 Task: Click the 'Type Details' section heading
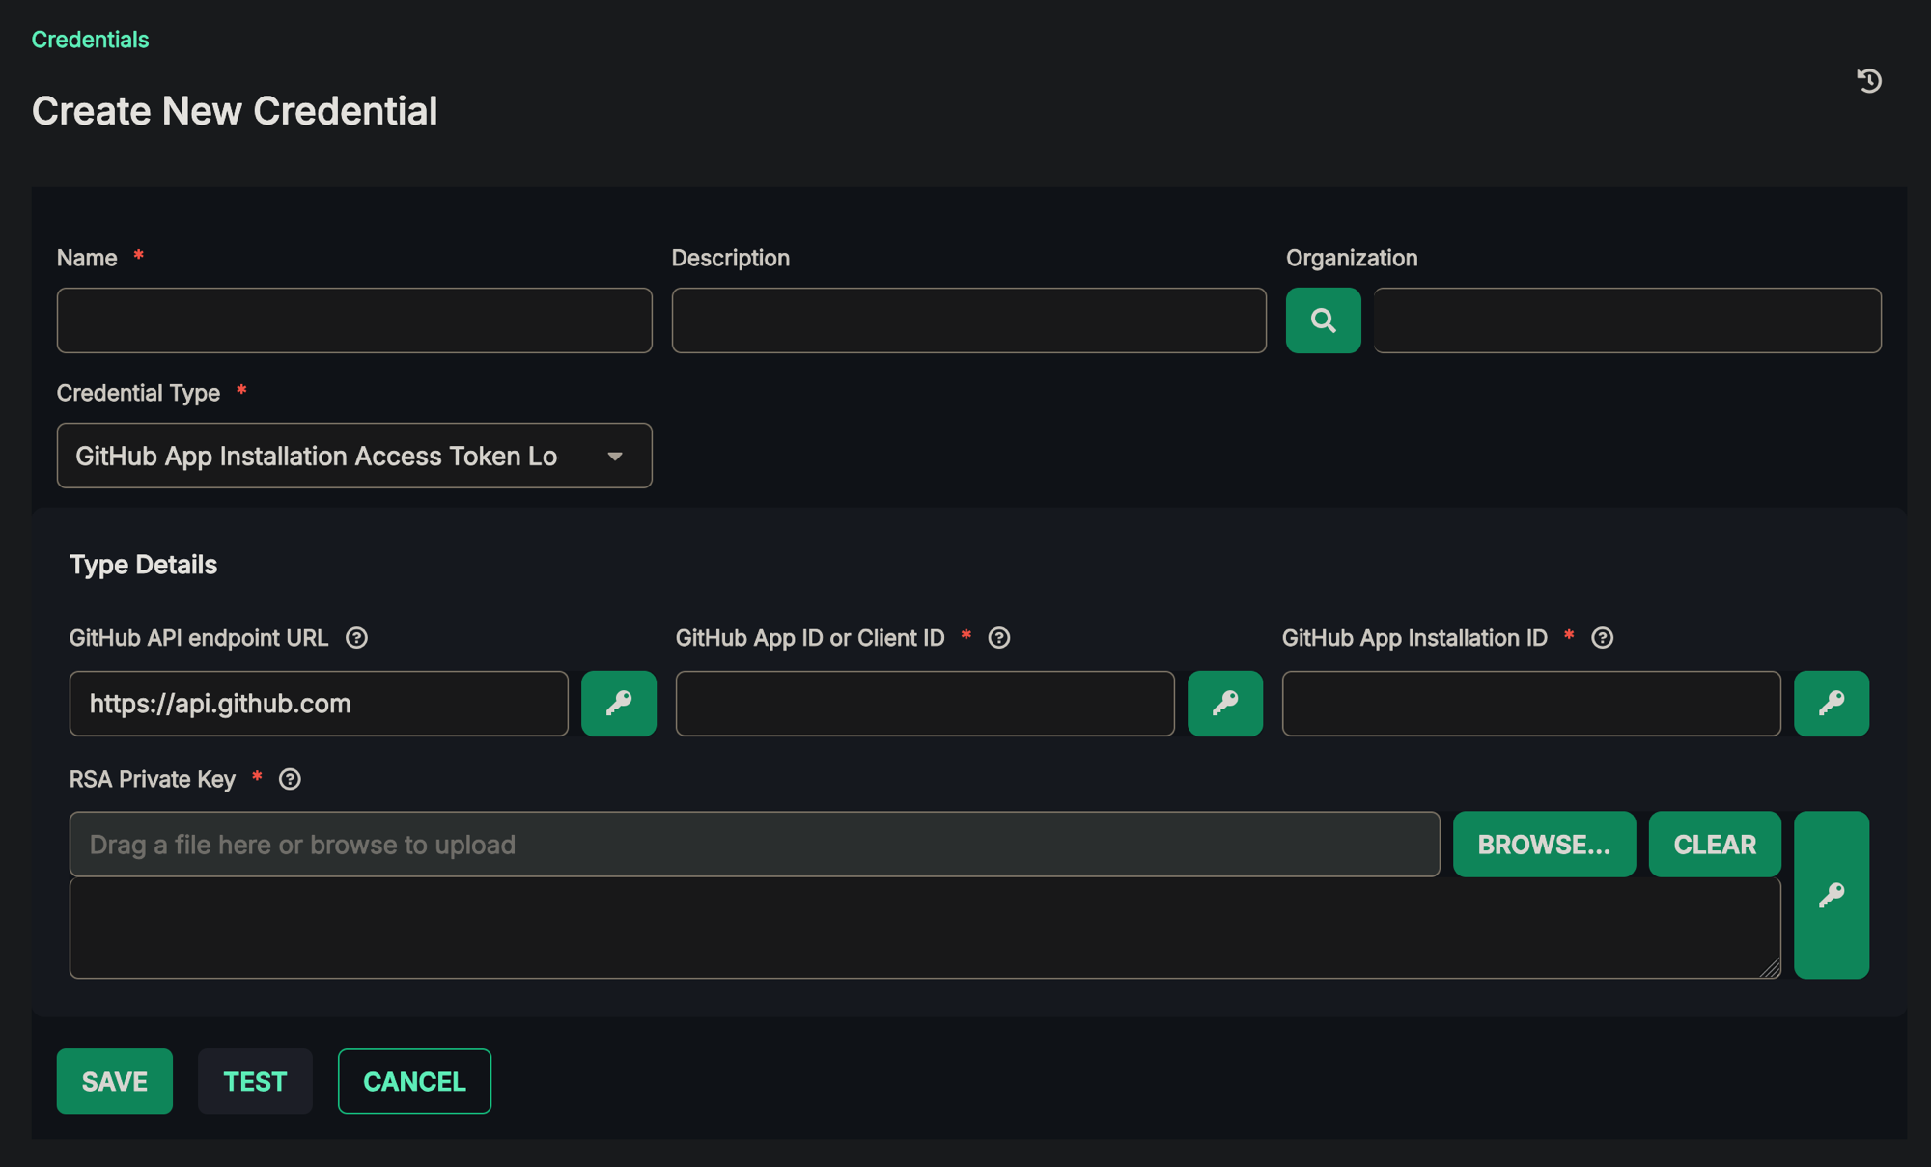[143, 565]
